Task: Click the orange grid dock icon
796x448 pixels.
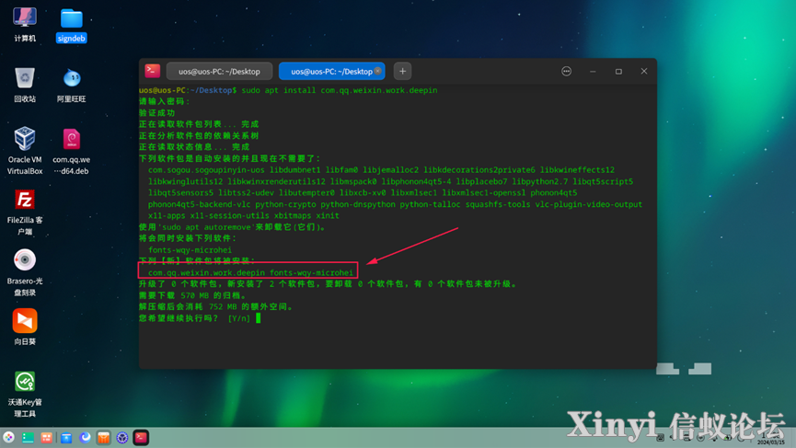Action: (x=47, y=437)
